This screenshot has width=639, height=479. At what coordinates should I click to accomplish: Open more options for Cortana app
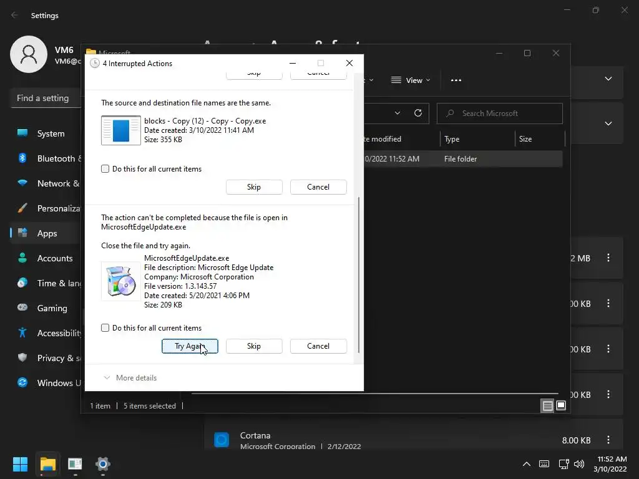608,440
